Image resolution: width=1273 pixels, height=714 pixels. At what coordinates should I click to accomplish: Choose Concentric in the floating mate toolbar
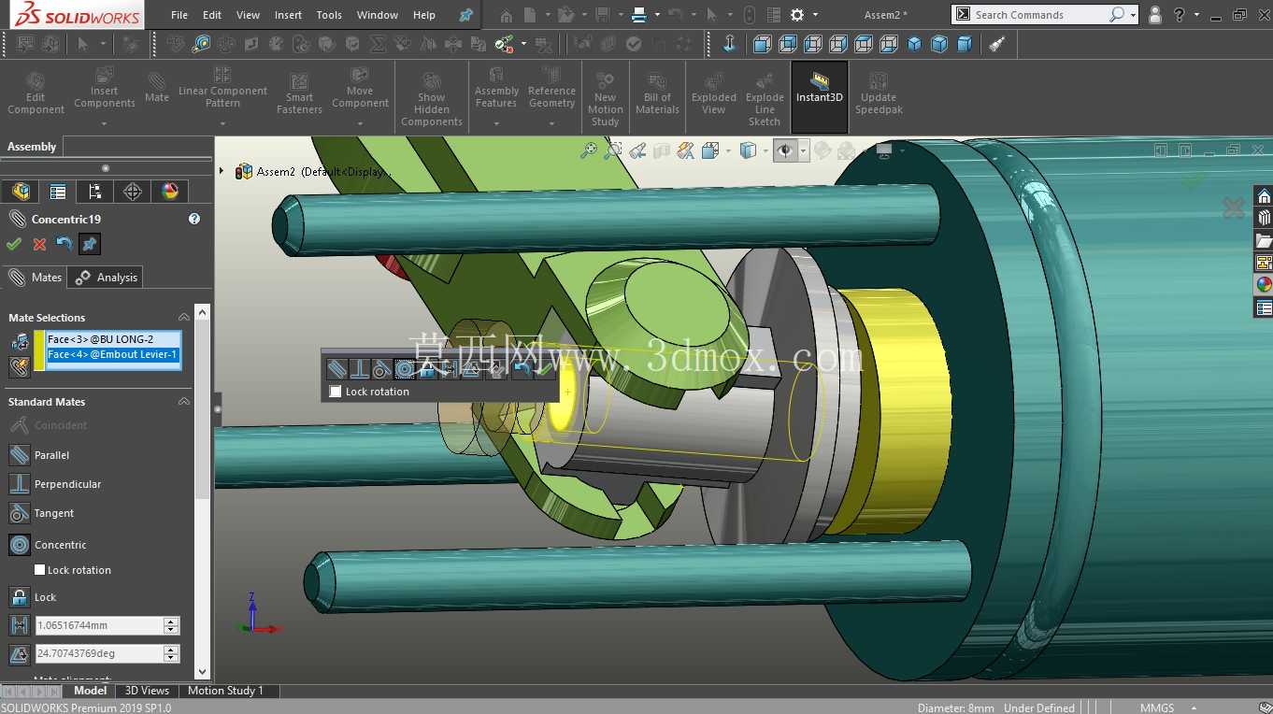405,369
